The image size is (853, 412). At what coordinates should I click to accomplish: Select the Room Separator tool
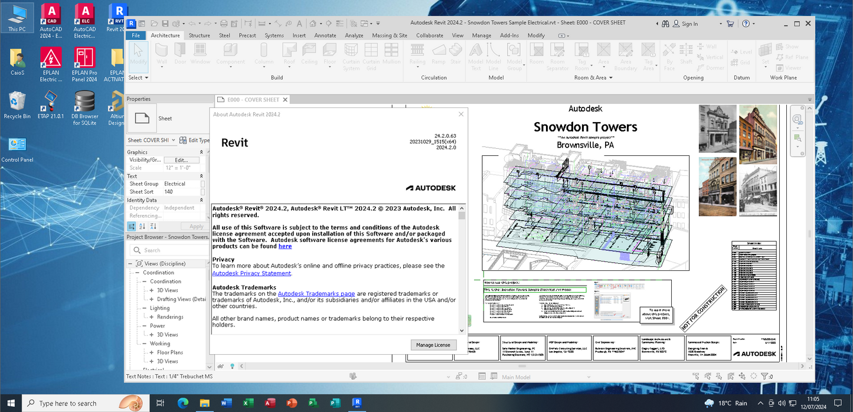[x=557, y=57]
